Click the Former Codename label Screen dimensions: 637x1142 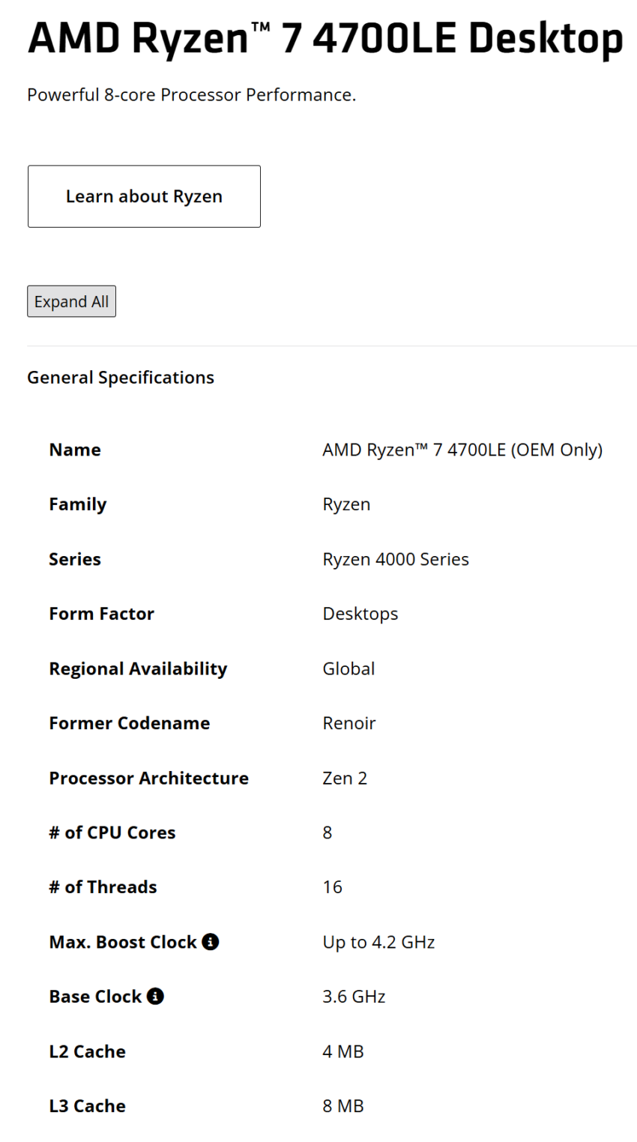coord(129,723)
